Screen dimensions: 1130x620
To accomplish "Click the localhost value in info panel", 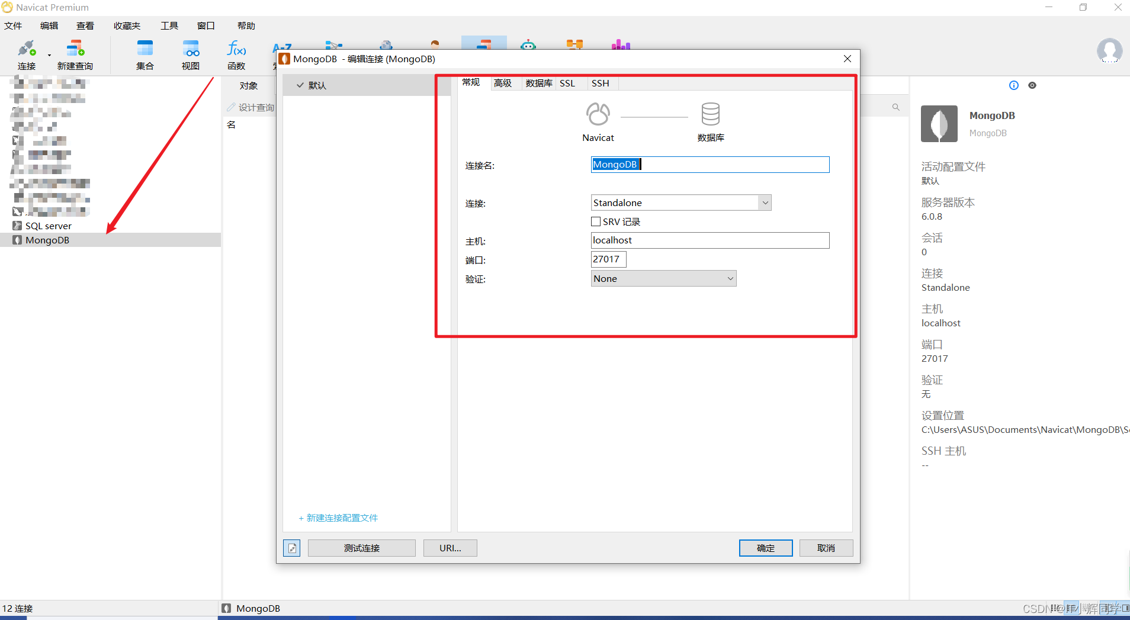I will (941, 323).
